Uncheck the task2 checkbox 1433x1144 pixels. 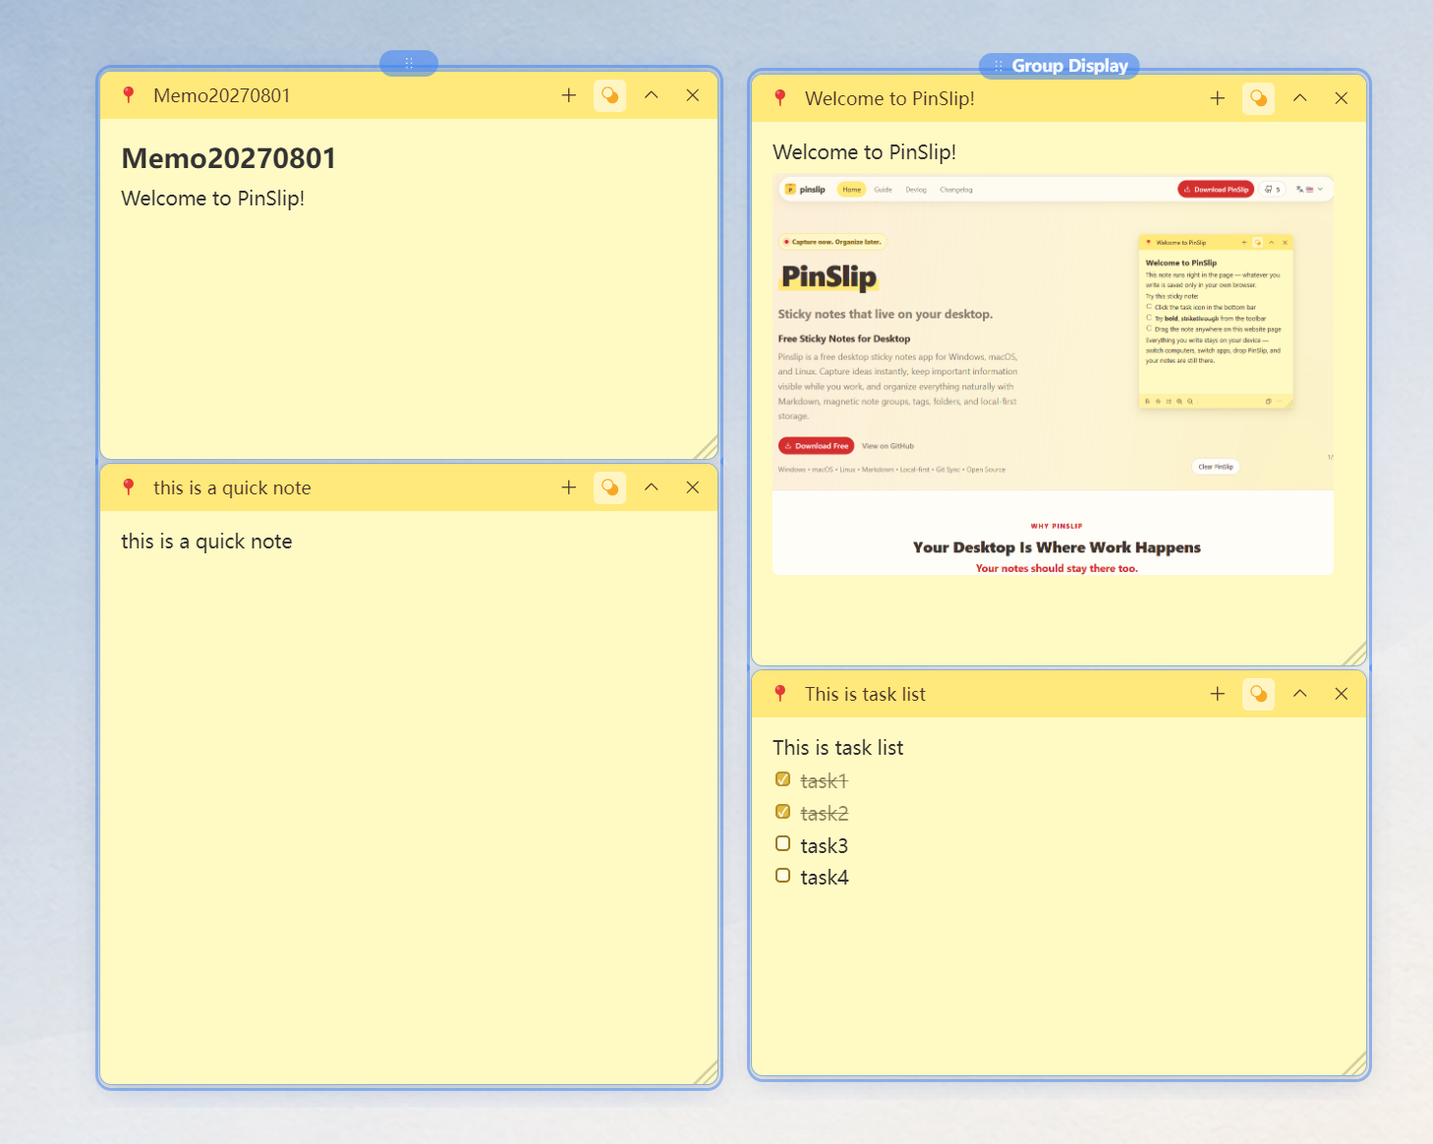[x=782, y=812]
